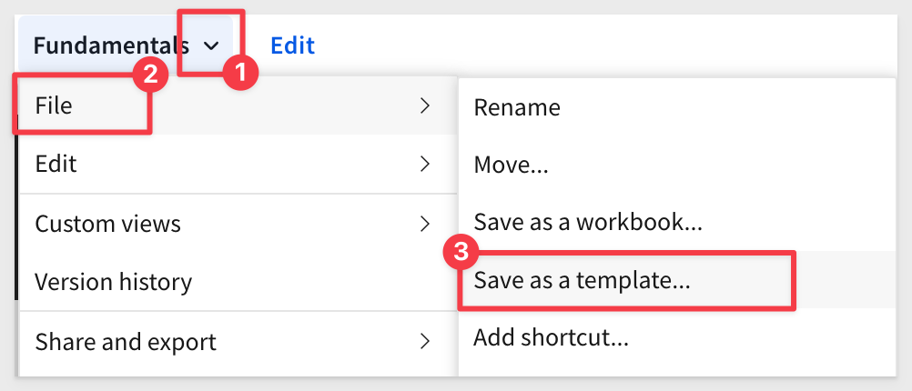Screen dimensions: 912x391
Task: Choose Move... in the File submenu
Action: pos(677,165)
